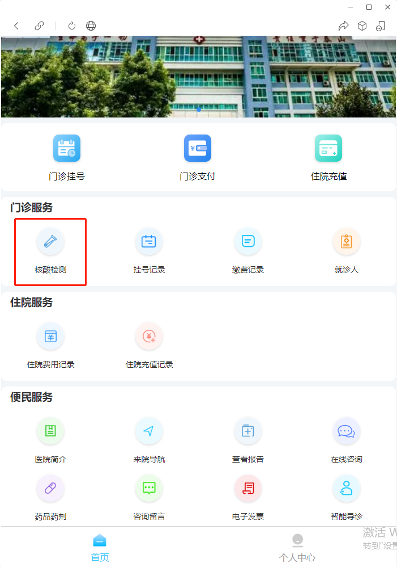Screen dimensions: 397x567
Task: Click the 药品药剂 label text
Action: 50,516
